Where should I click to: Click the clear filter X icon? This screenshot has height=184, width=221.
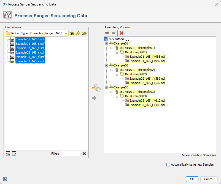coord(85,154)
